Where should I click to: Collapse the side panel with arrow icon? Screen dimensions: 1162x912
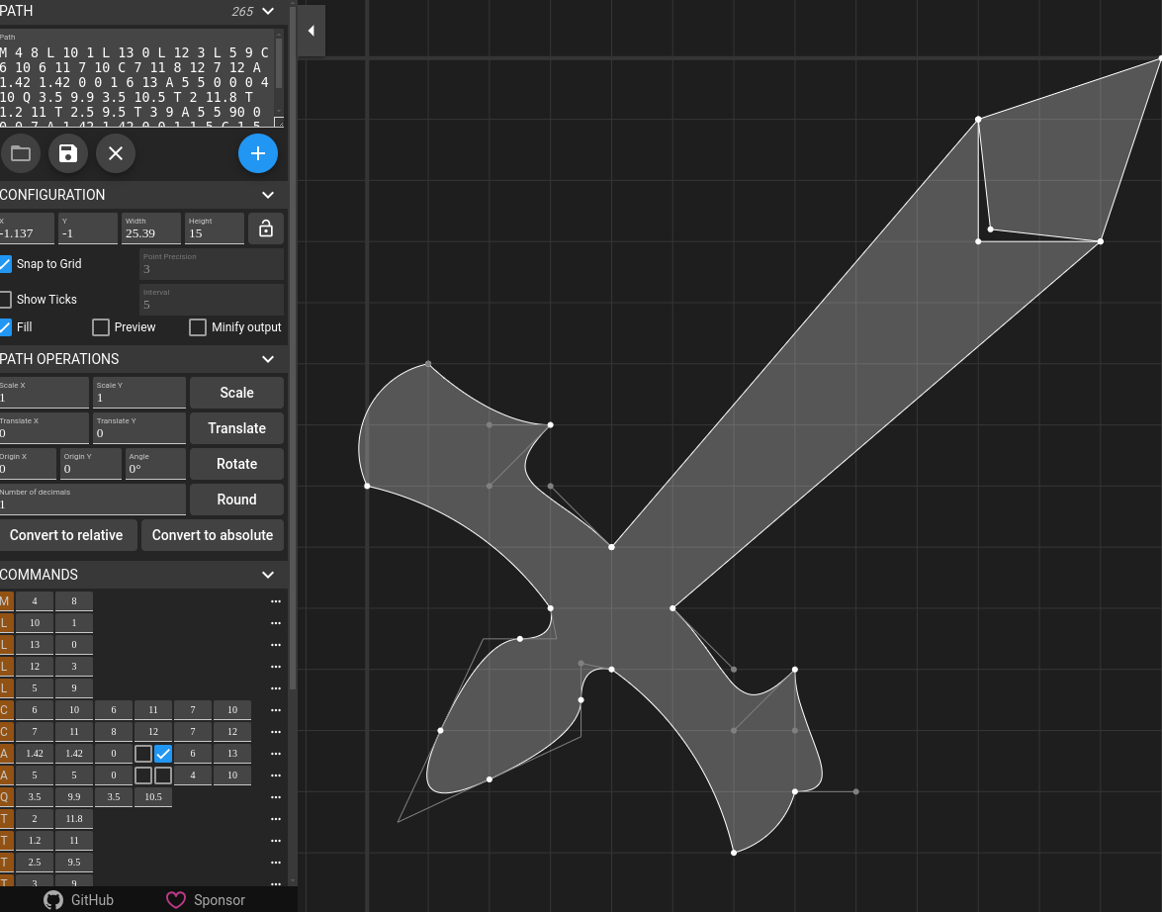pos(312,31)
